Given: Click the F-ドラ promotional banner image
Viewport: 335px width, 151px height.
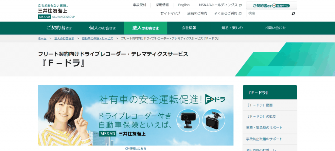Looking at the screenshot, I should click(136, 116).
